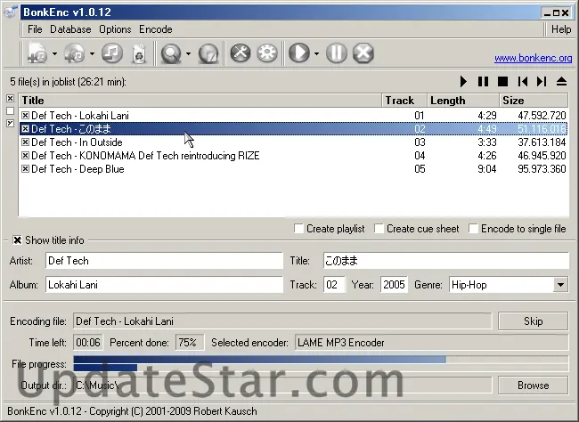This screenshot has height=422, width=579.
Task: Play selected track in joblist player
Action: tap(463, 81)
